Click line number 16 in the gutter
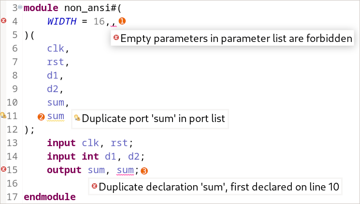The width and height of the screenshot is (360, 204). click(x=12, y=183)
